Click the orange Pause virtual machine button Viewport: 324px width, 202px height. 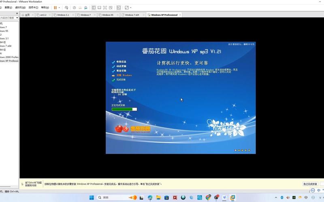[x=55, y=8]
